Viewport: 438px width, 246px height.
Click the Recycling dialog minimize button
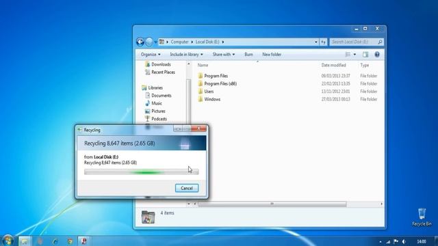[x=178, y=128]
